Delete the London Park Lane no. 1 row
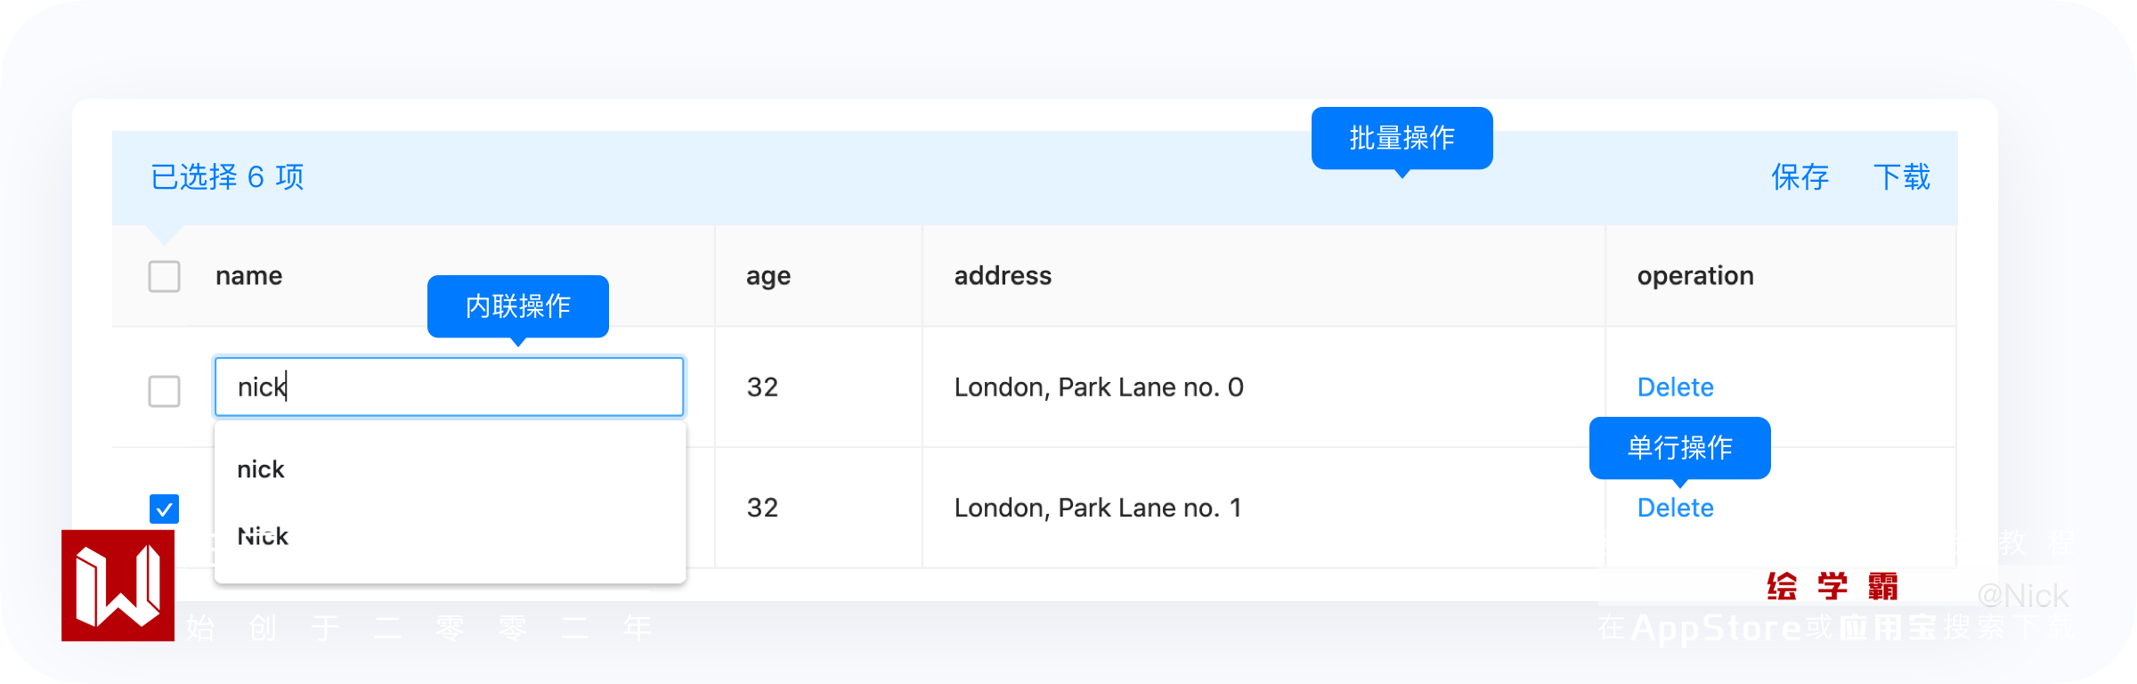 [1675, 508]
